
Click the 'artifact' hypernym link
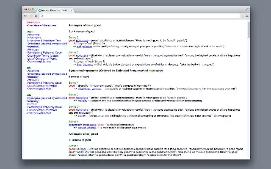click(x=82, y=128)
